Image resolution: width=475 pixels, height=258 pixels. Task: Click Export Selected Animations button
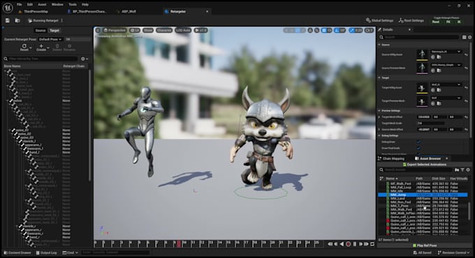click(425, 164)
